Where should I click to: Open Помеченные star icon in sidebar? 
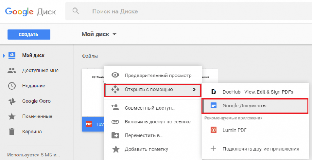click(x=12, y=116)
